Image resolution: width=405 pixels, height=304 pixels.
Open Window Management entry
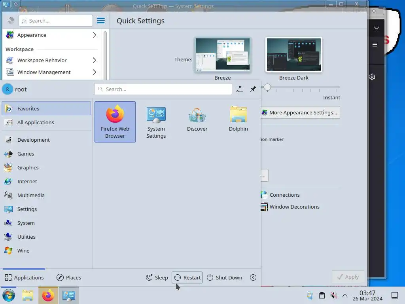[x=52, y=72]
